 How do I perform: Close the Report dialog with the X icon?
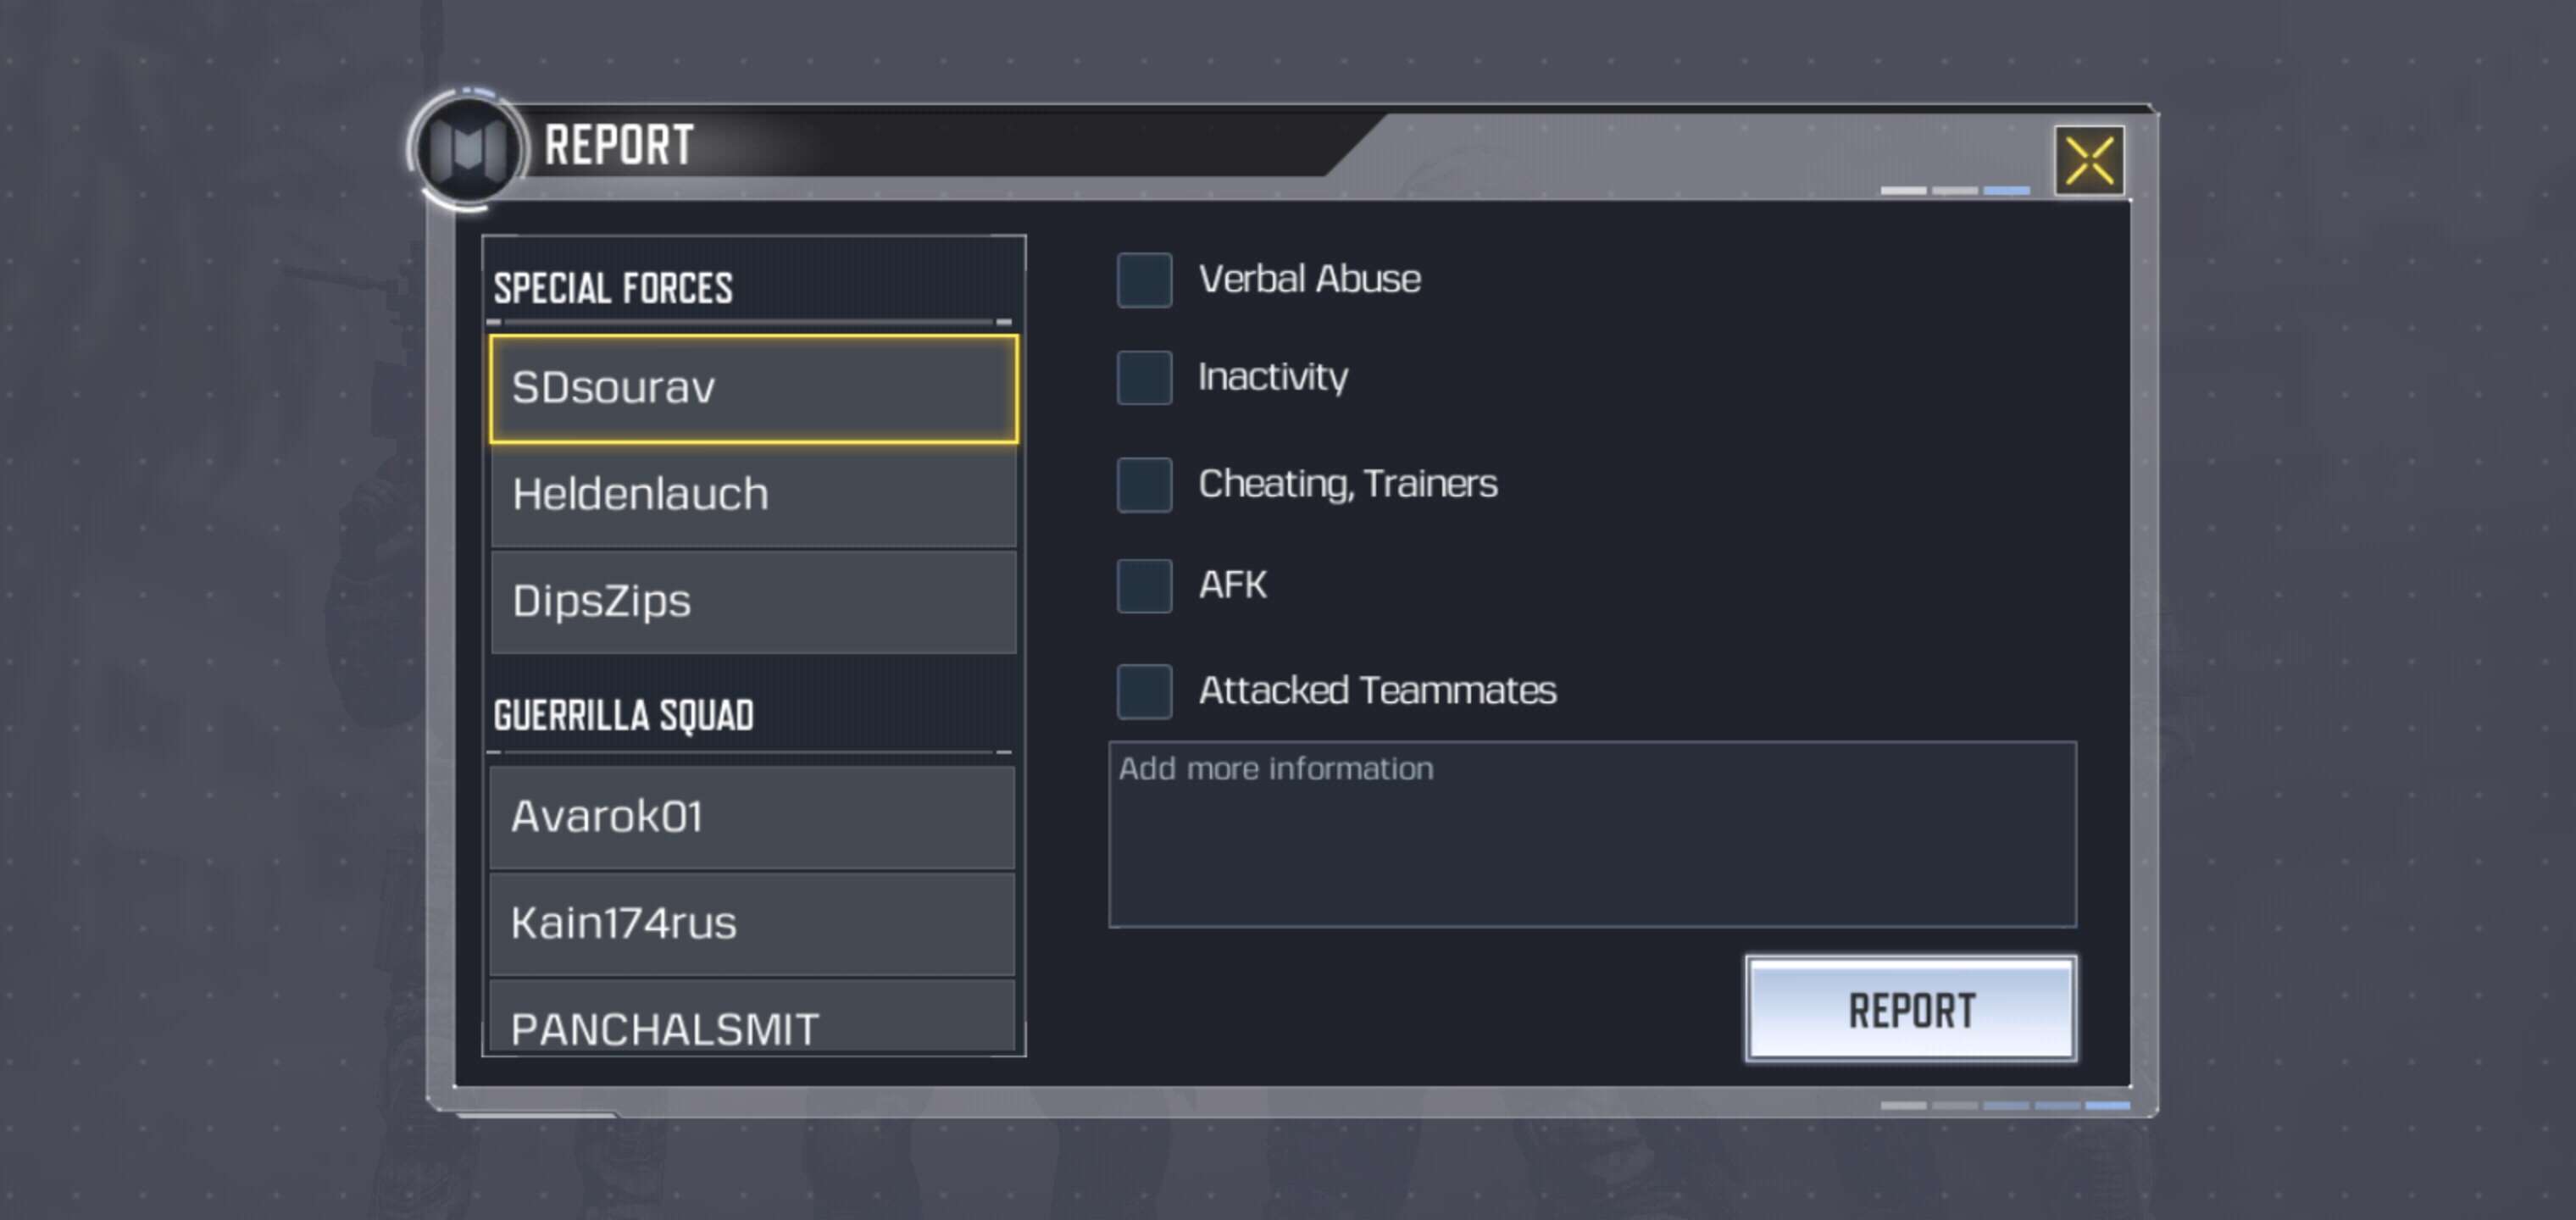2088,161
